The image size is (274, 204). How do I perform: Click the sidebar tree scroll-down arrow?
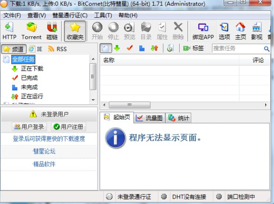click(93, 100)
